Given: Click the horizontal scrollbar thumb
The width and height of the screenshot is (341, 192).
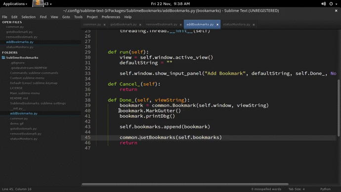Looking at the screenshot, I should tap(185, 184).
